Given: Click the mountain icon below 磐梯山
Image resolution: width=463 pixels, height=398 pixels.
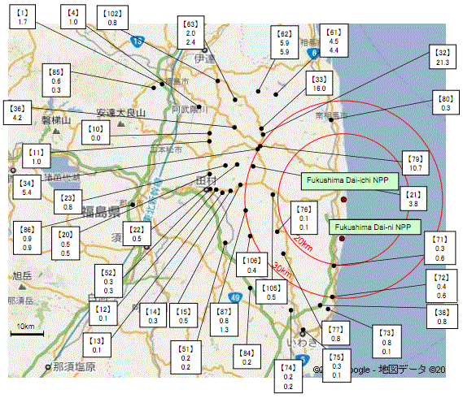Looking at the screenshot, I should click(x=56, y=131).
